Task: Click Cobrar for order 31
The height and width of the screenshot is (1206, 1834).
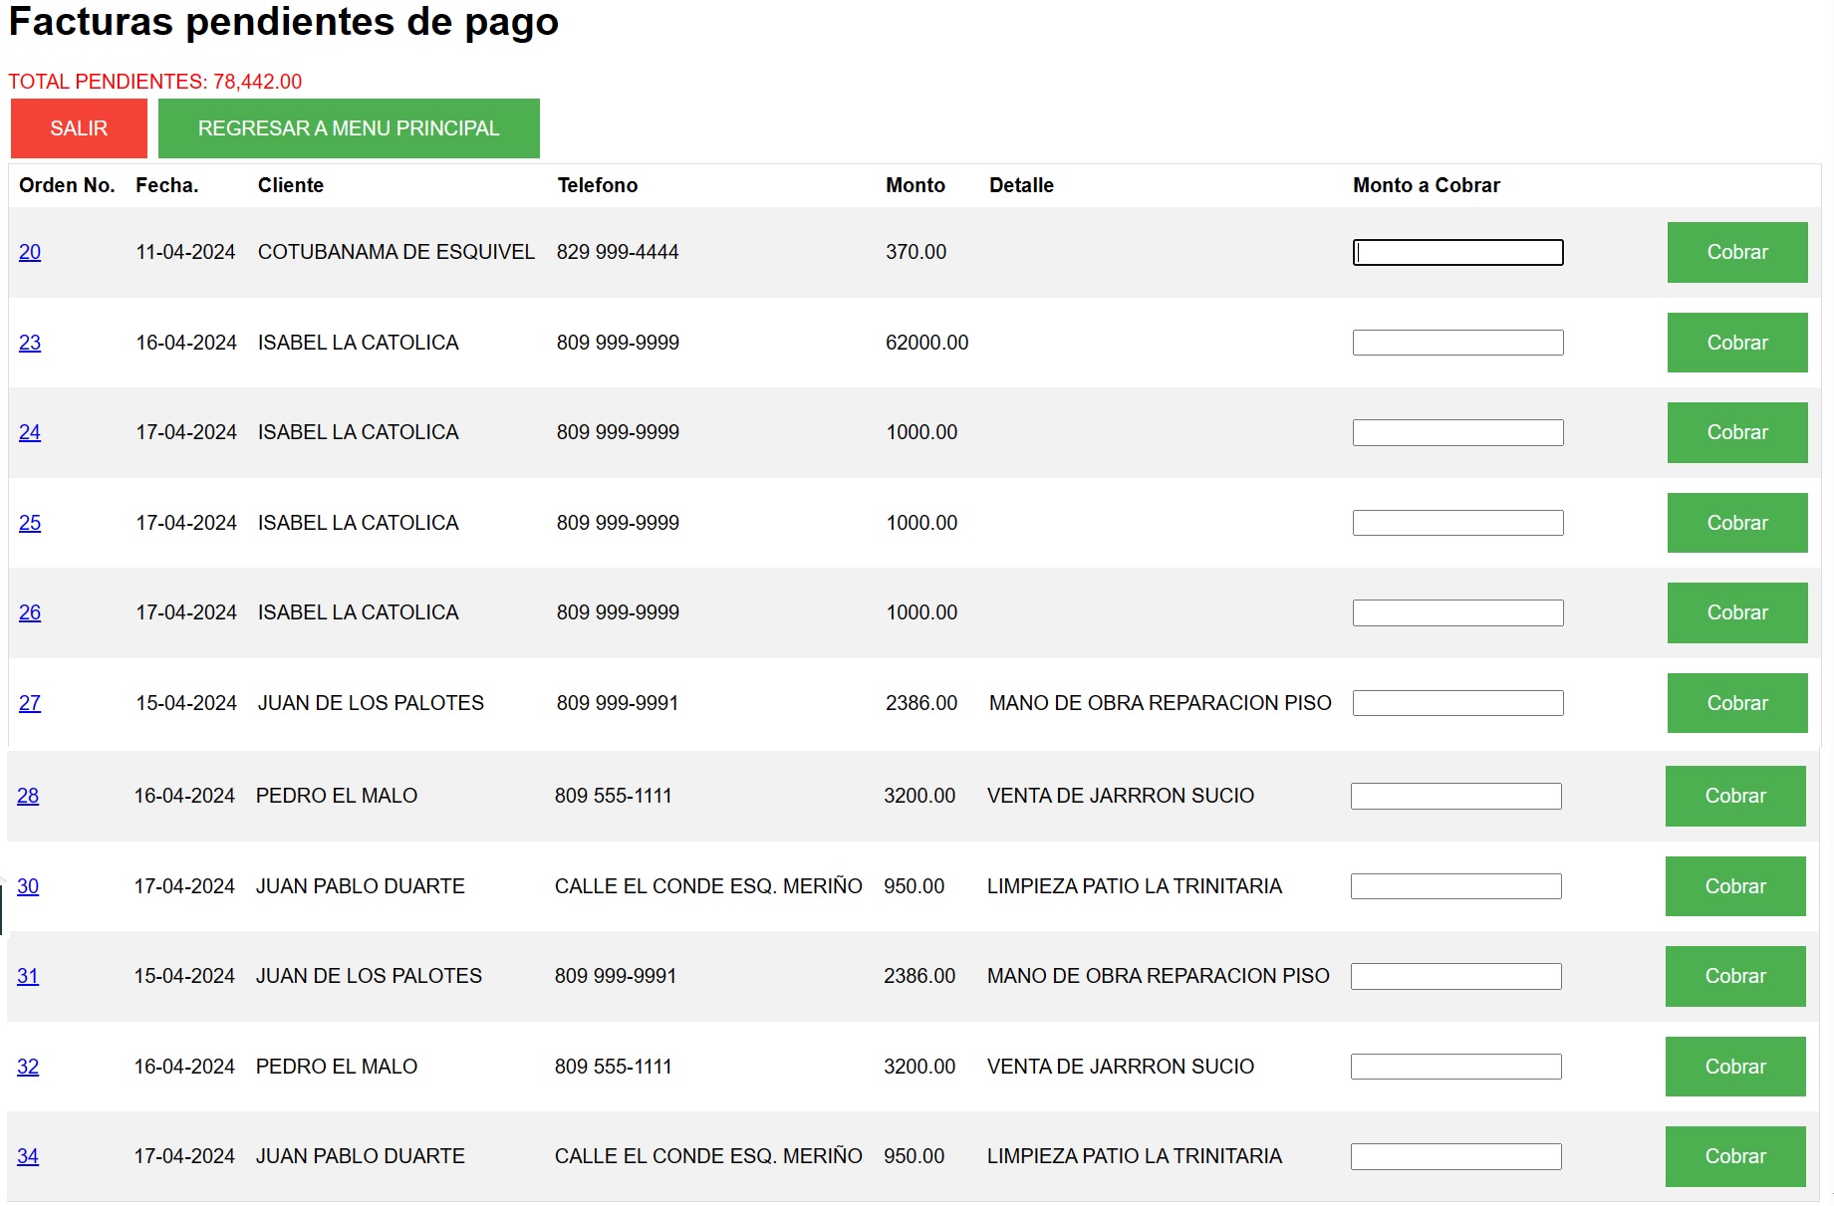Action: 1734,976
